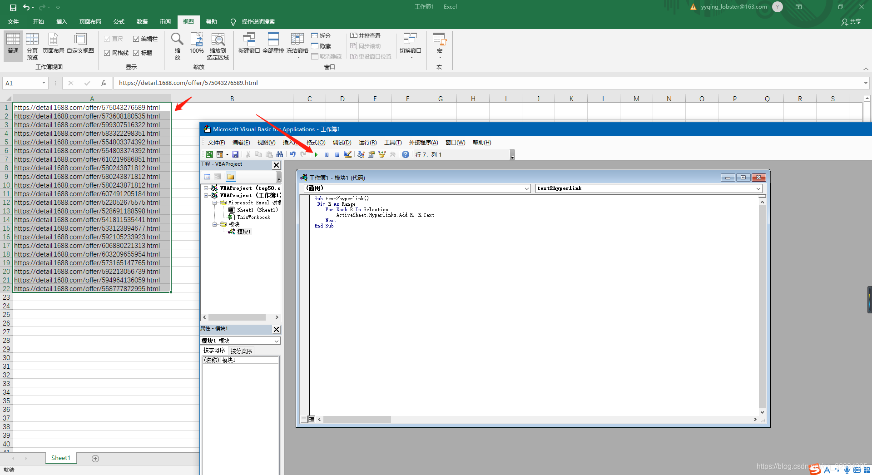Toggle the Gridlines (网格线) checkbox
The height and width of the screenshot is (475, 872).
click(116, 53)
